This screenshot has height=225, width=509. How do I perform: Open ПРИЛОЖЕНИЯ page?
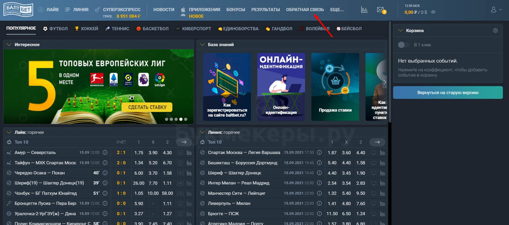point(204,10)
